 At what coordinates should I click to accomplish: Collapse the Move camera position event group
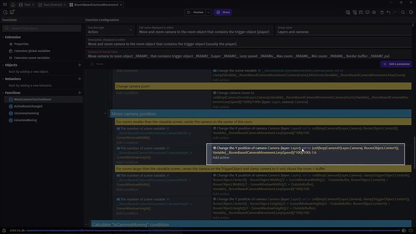point(106,113)
